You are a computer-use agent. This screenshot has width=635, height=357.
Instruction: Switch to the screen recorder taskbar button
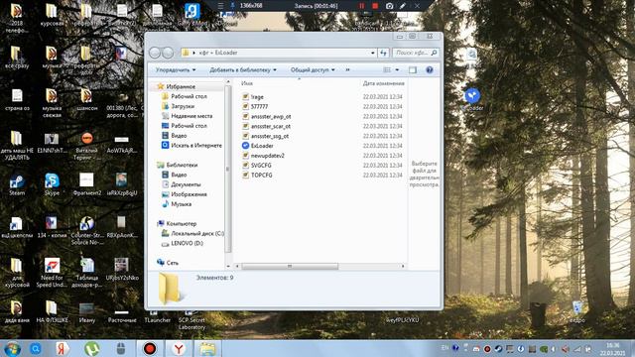point(150,348)
